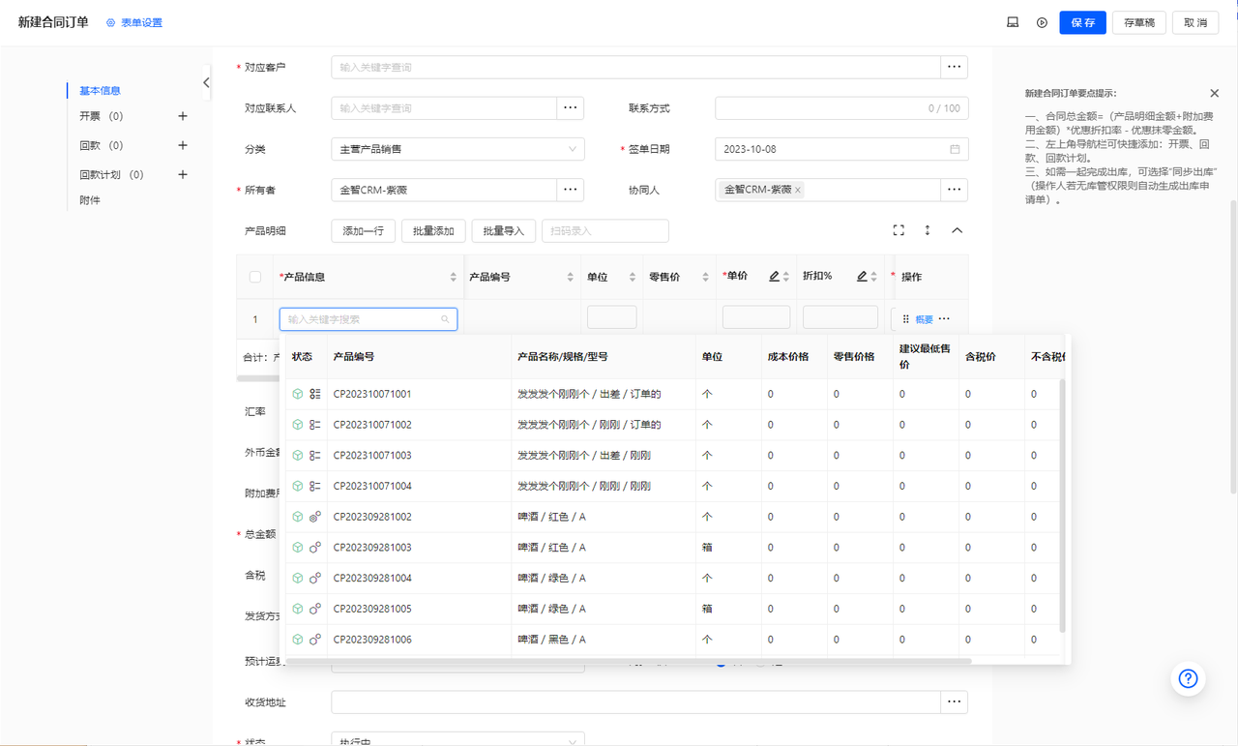Open 所有者 ellipsis lookup button
This screenshot has width=1238, height=746.
click(571, 190)
